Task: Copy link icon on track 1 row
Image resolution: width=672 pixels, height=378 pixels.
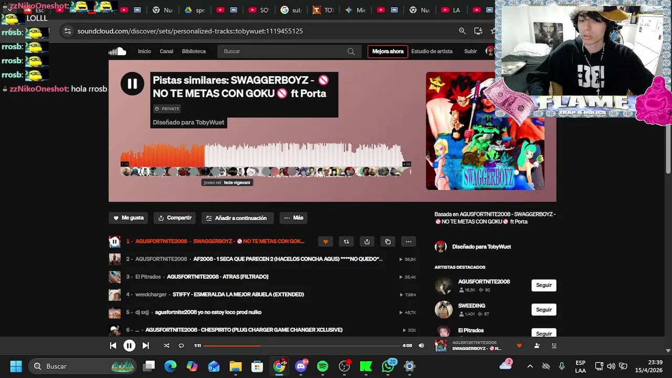Action: pyautogui.click(x=388, y=241)
